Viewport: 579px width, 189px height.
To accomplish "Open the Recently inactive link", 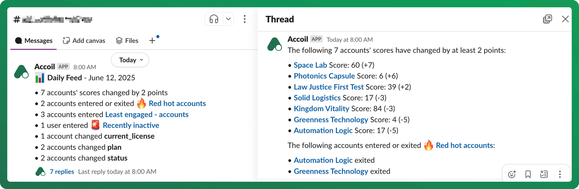I will [131, 125].
